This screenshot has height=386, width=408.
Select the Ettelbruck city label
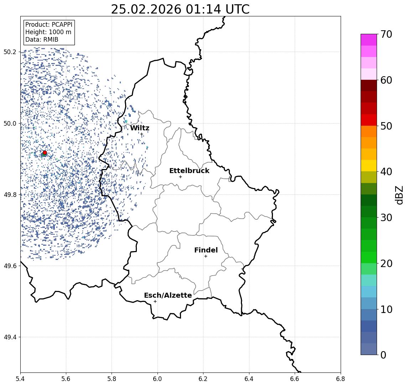point(189,171)
